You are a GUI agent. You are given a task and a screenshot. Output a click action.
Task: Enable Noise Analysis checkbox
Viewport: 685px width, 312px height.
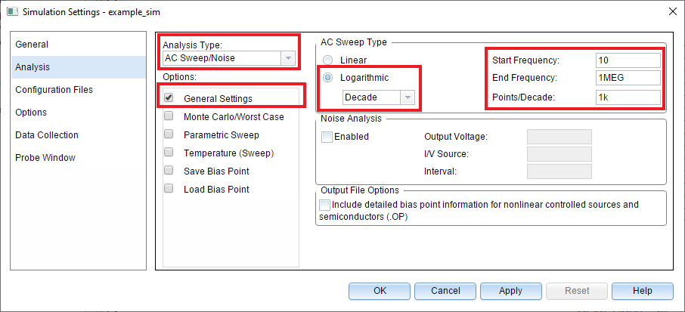327,137
